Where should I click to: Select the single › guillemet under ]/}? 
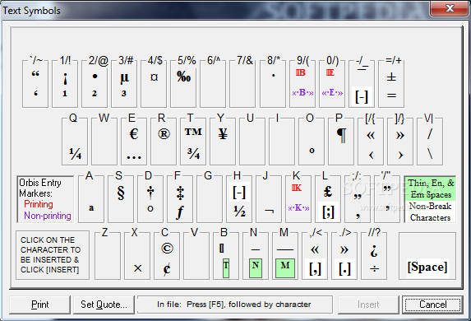tap(400, 155)
